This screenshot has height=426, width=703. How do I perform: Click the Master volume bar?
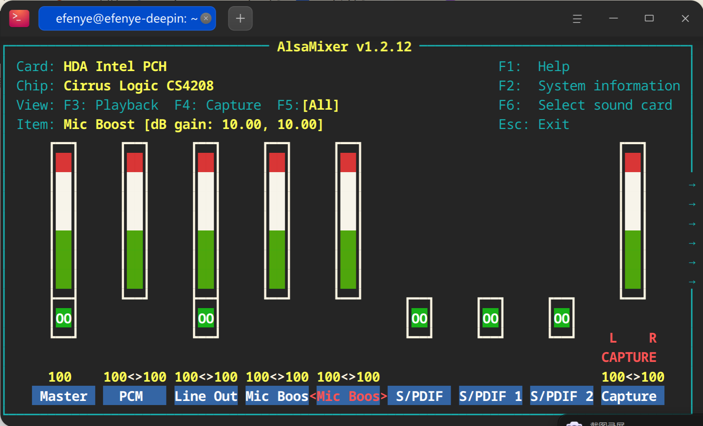[x=64, y=221]
